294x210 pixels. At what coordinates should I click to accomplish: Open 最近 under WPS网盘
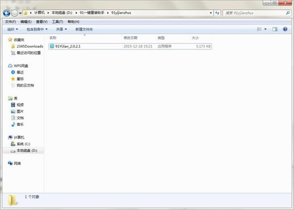20,72
